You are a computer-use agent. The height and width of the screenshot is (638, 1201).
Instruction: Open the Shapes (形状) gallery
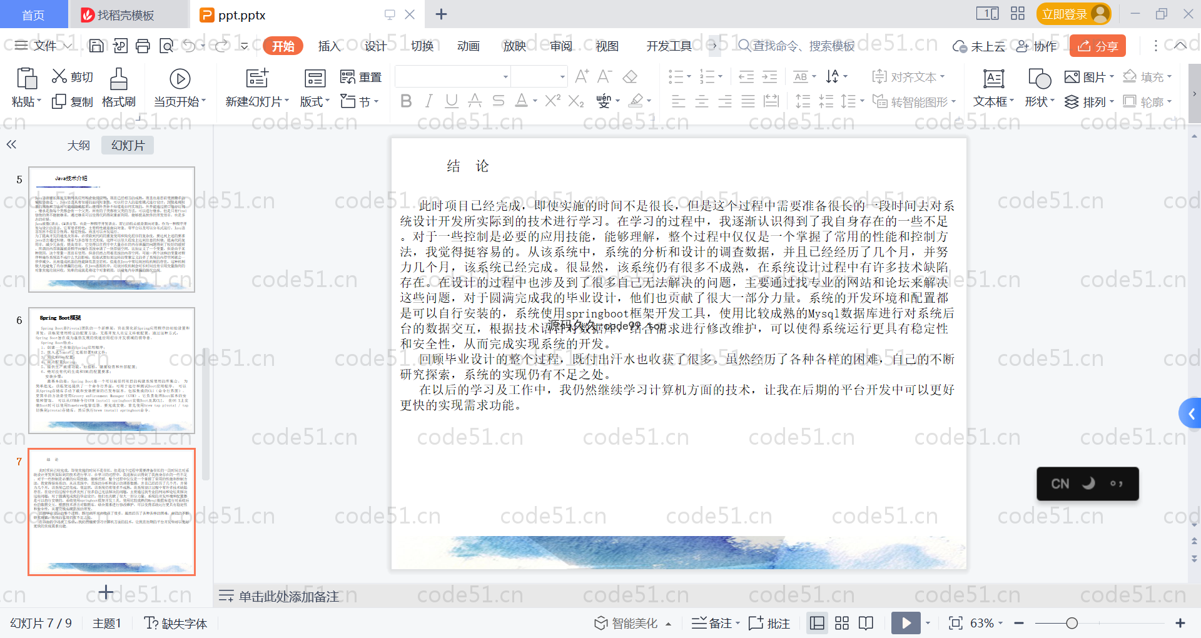(x=1040, y=88)
